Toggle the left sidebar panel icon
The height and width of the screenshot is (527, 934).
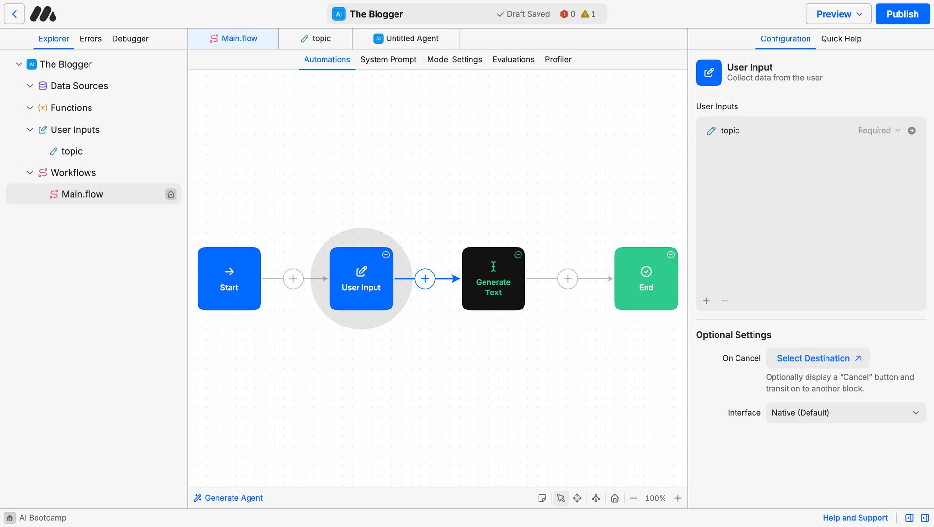coord(909,518)
